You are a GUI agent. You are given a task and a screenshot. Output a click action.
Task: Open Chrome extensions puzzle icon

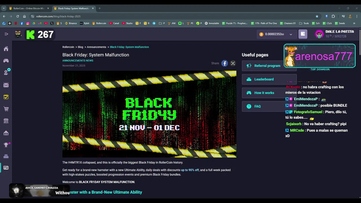pos(333,16)
